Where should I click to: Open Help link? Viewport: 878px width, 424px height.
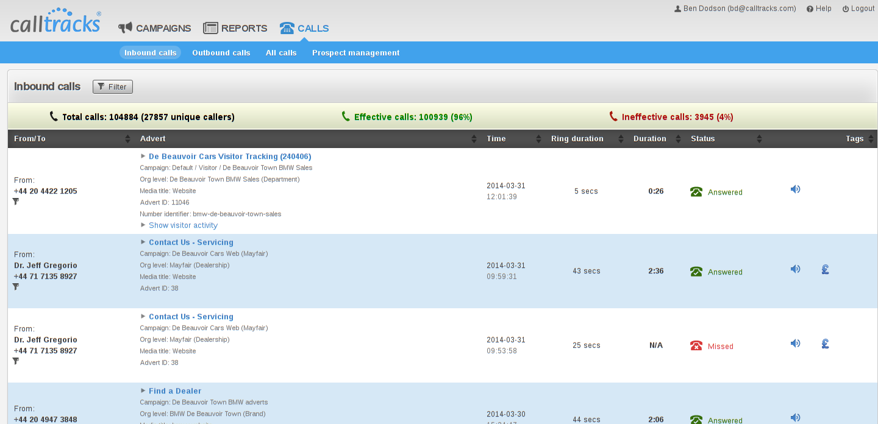tap(819, 9)
